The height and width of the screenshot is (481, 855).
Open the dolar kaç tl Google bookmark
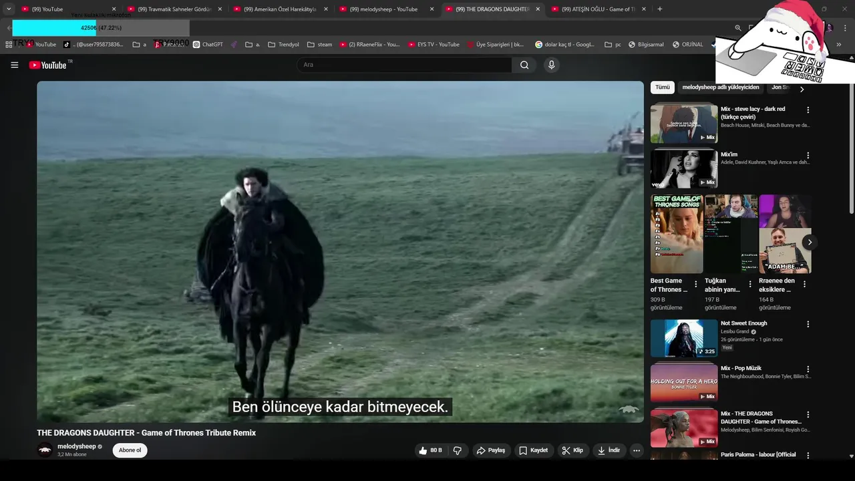(565, 45)
